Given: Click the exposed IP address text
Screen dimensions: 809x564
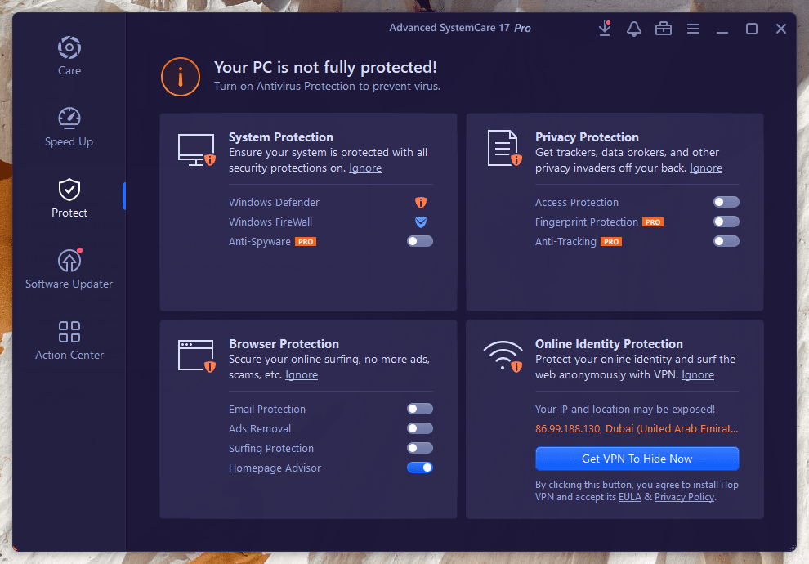Looking at the screenshot, I should coord(637,428).
